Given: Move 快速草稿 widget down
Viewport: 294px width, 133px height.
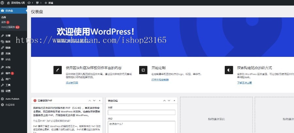Looking at the screenshot, I should point(169,101).
